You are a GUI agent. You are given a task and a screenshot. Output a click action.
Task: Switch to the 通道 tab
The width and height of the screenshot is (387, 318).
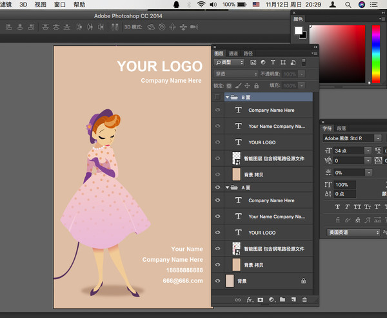click(x=233, y=53)
